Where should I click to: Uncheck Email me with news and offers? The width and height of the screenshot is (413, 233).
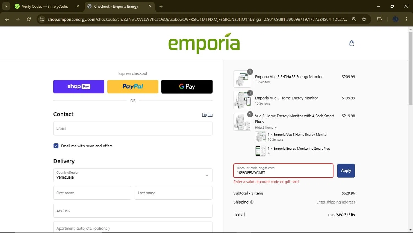[56, 146]
